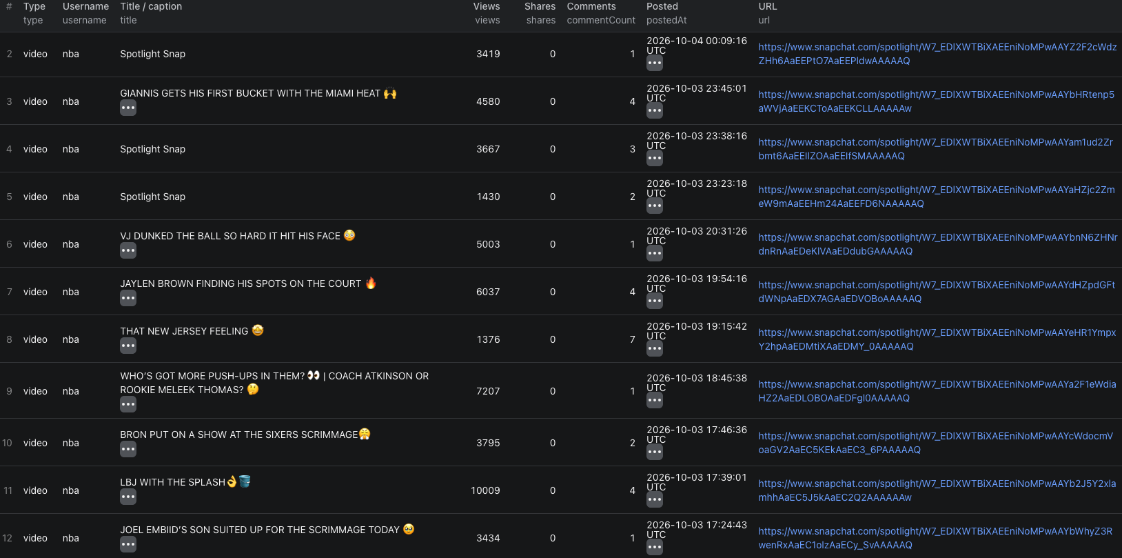This screenshot has width=1122, height=558.
Task: Expand posted date ellipsis for 2026-10-03 17:39:01
Action: pyautogui.click(x=655, y=499)
